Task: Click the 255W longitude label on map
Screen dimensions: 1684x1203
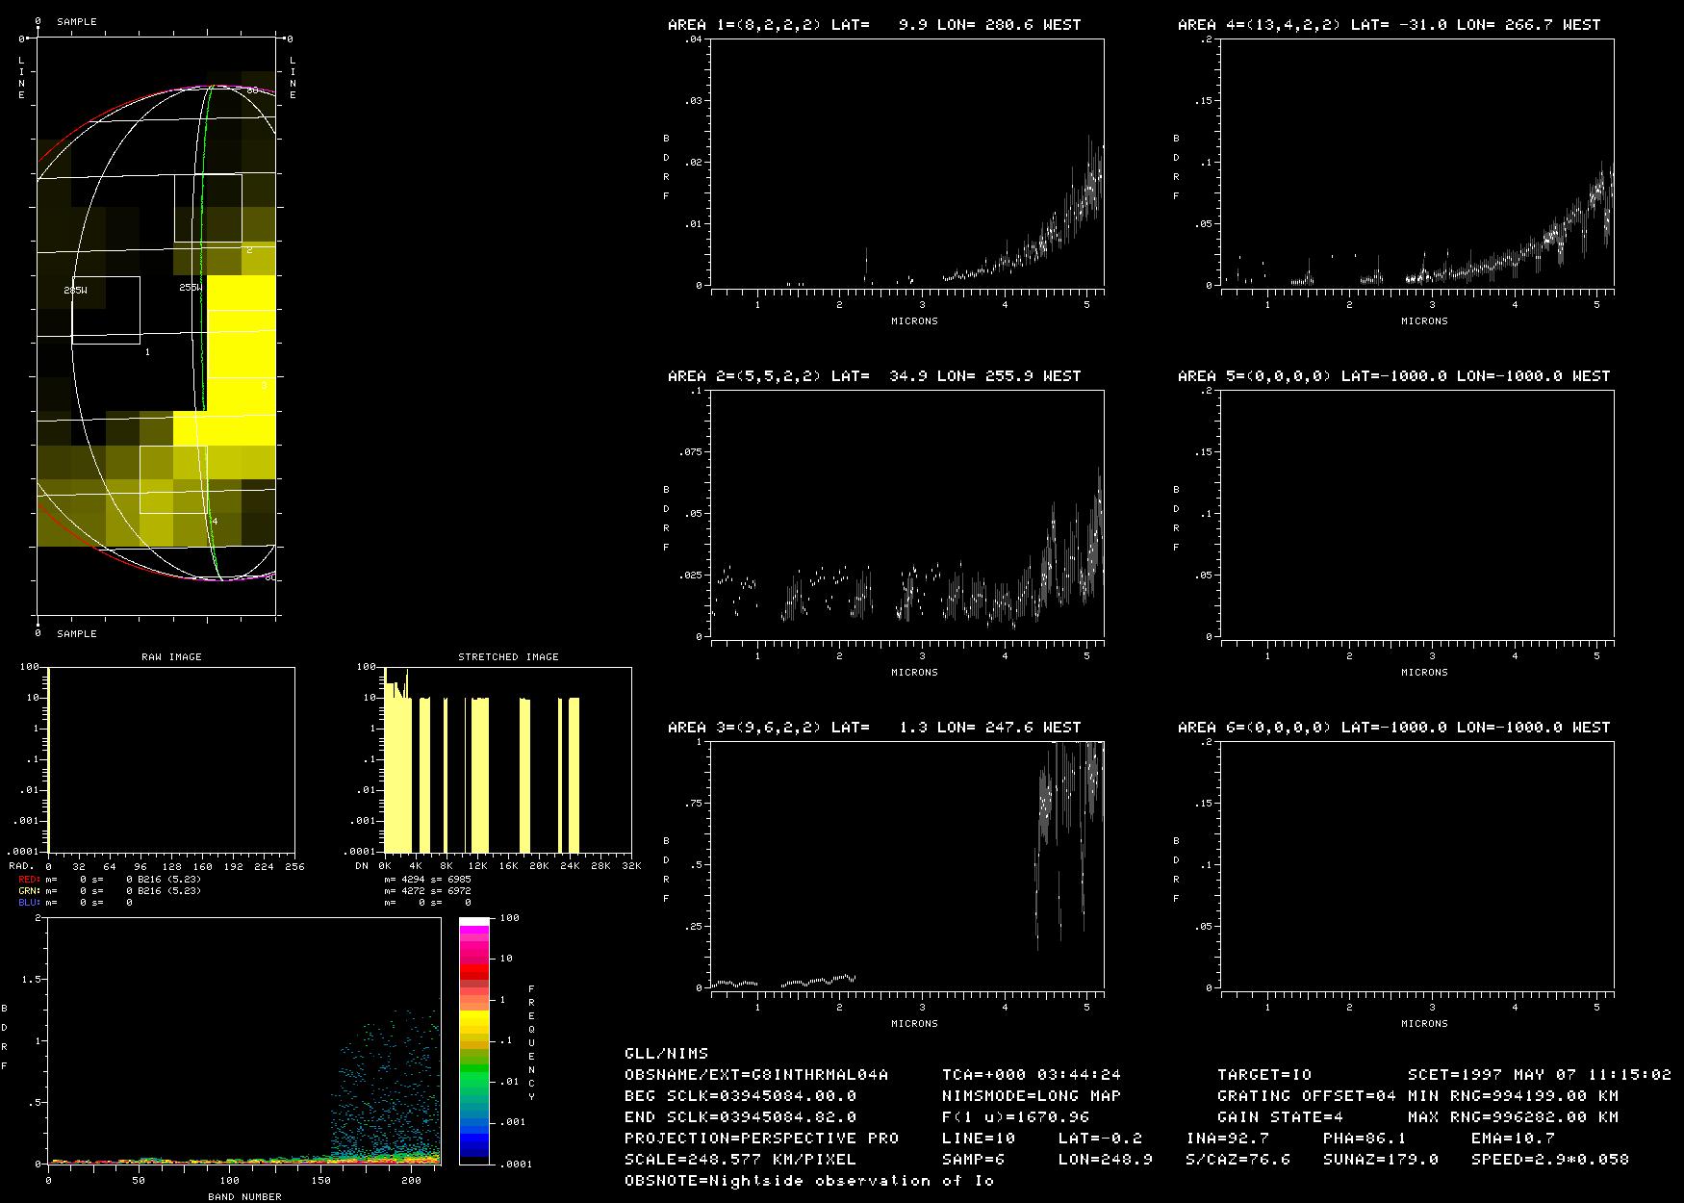Action: coord(191,287)
